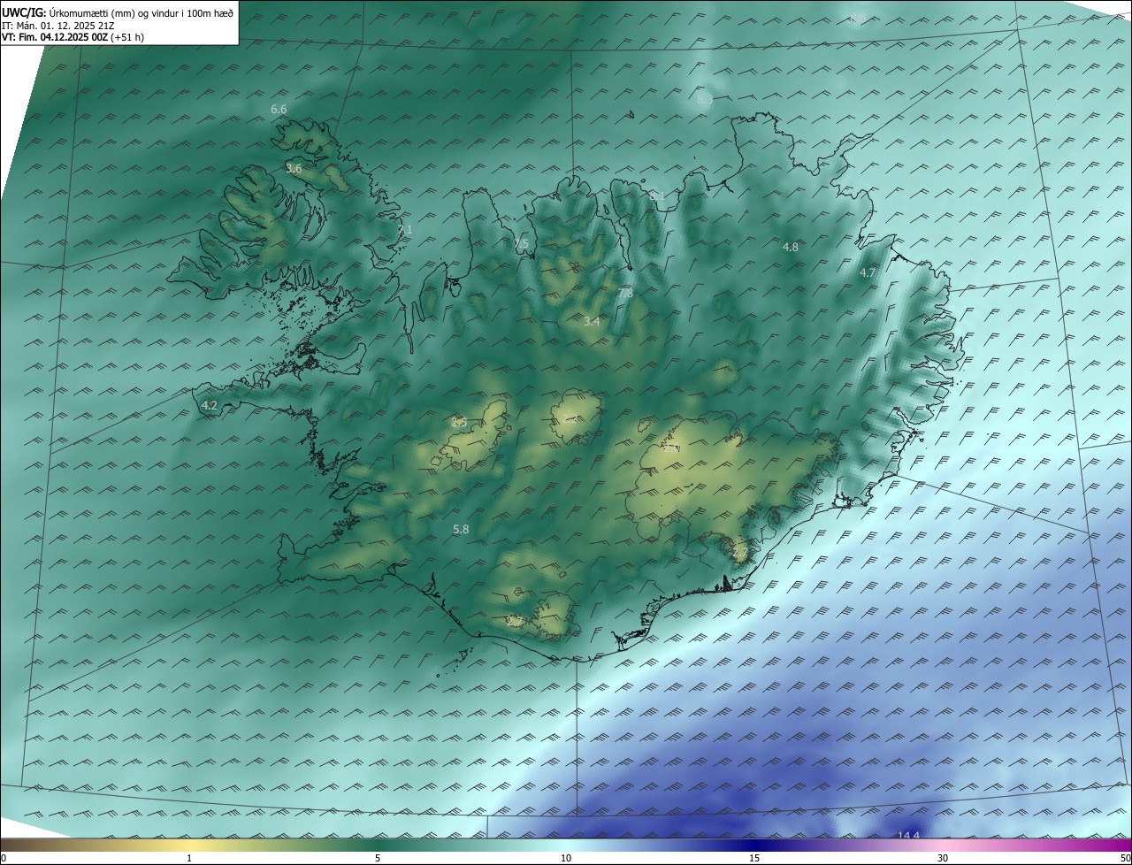Click the 5.8 value label

(x=461, y=529)
